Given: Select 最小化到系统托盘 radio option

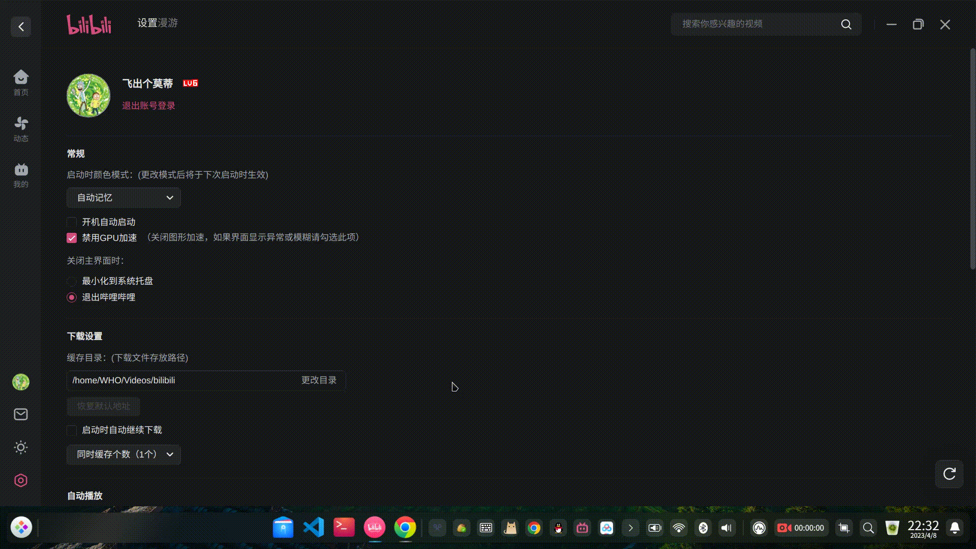Looking at the screenshot, I should pos(71,281).
